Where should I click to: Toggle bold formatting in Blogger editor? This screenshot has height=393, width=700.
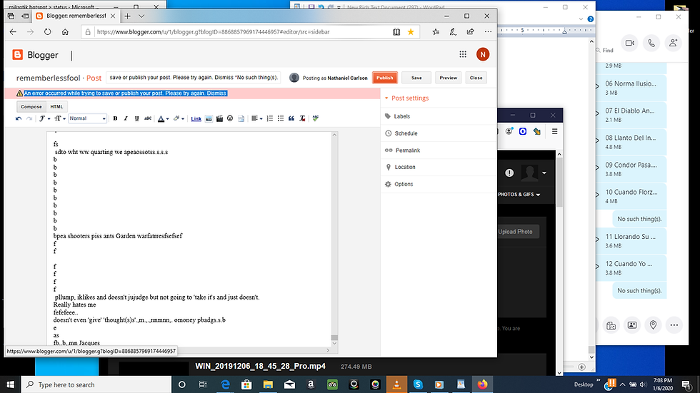pos(115,118)
